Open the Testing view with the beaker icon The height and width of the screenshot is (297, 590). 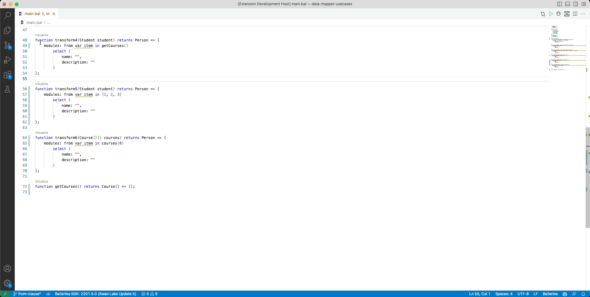point(7,89)
